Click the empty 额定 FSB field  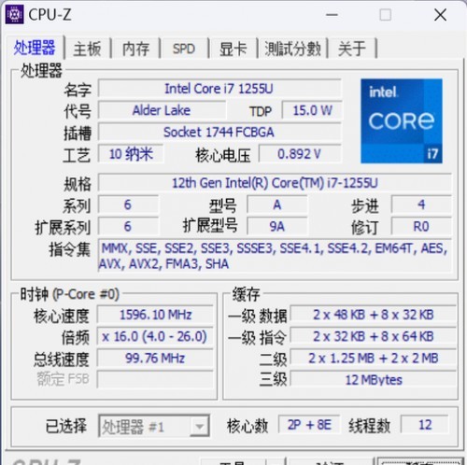coord(155,379)
